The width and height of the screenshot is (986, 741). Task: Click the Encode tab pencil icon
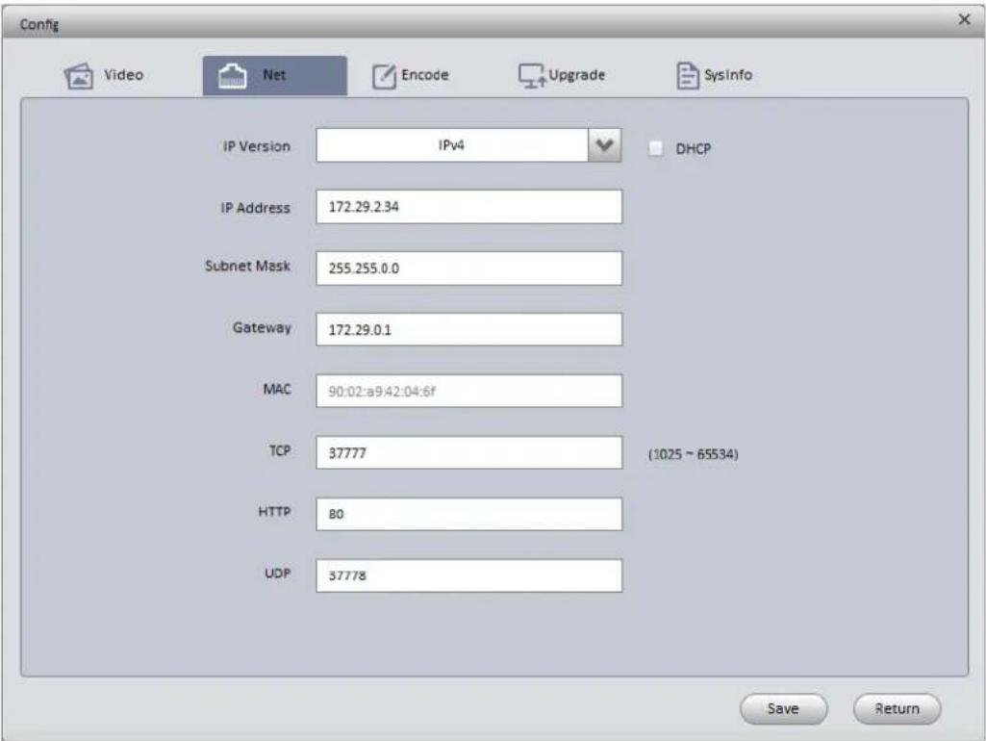[x=384, y=76]
